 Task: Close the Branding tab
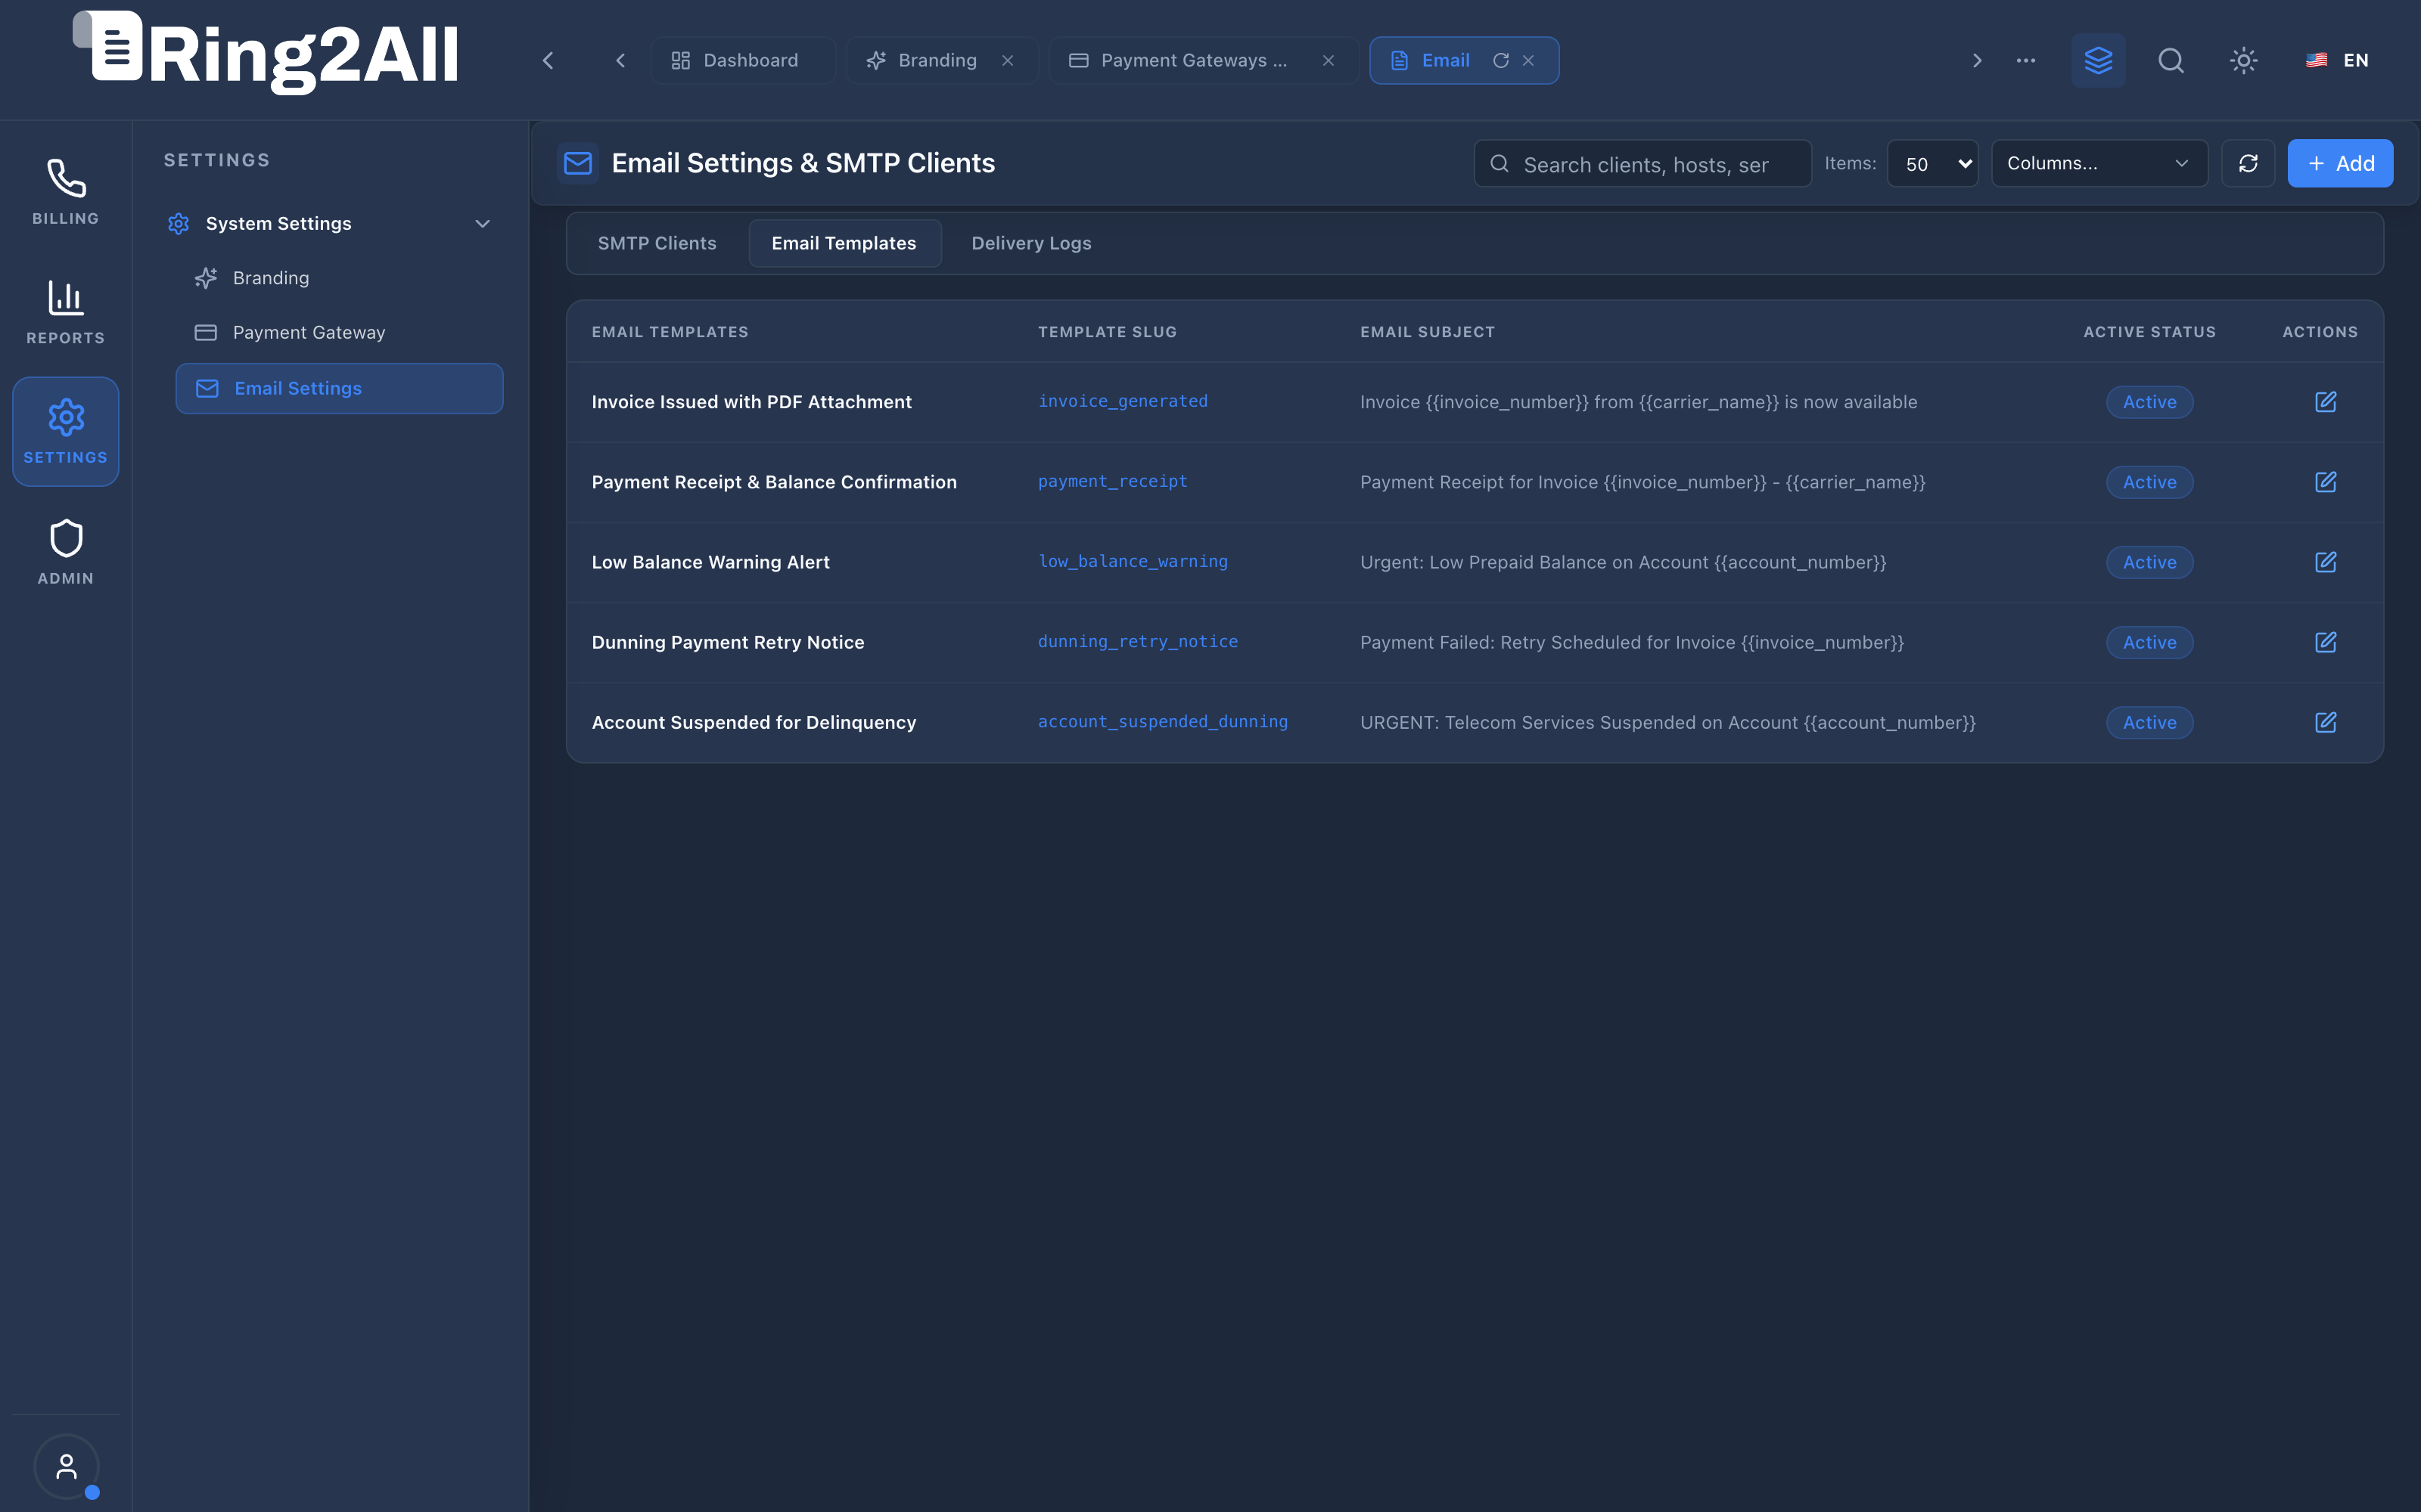(1008, 60)
